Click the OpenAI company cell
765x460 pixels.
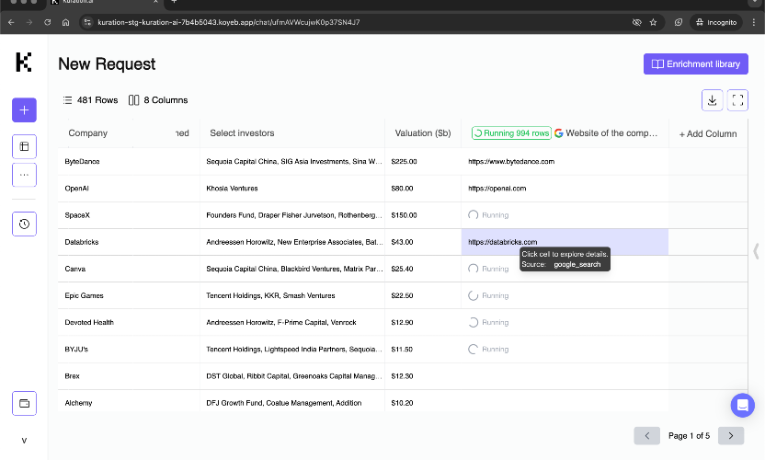tap(129, 189)
